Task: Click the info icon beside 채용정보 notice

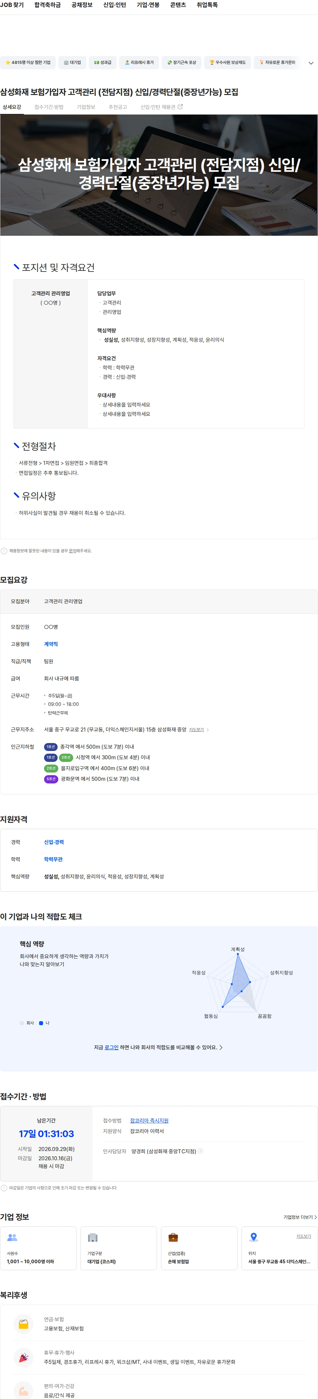Action: point(4,551)
